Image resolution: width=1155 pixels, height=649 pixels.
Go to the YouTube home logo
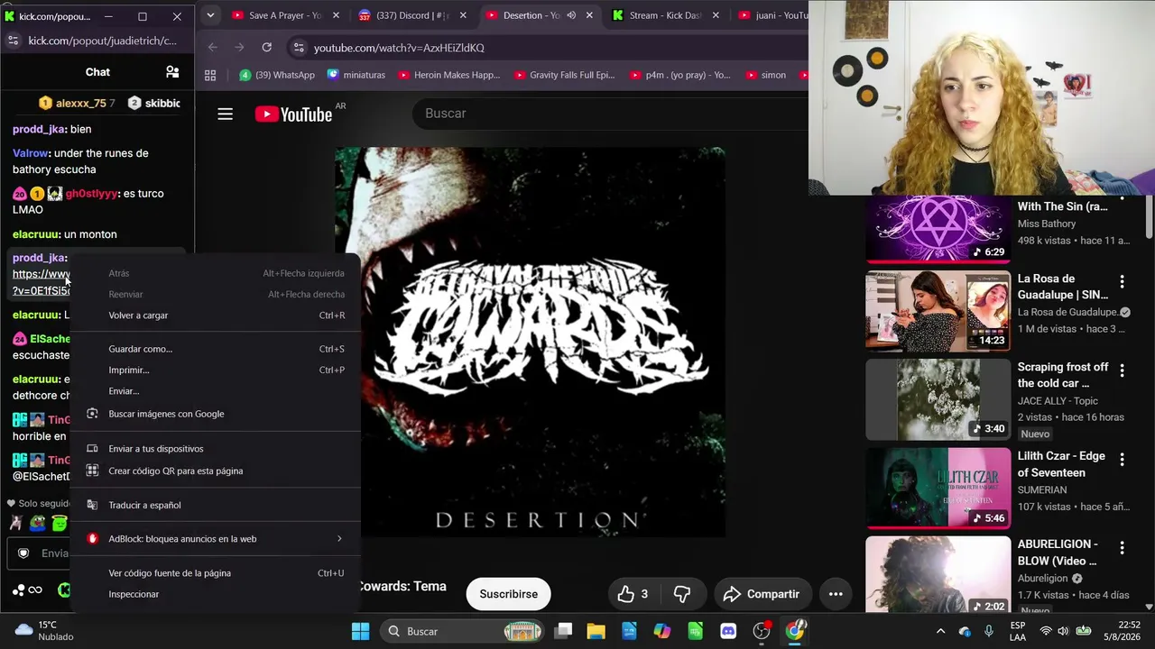pos(293,114)
